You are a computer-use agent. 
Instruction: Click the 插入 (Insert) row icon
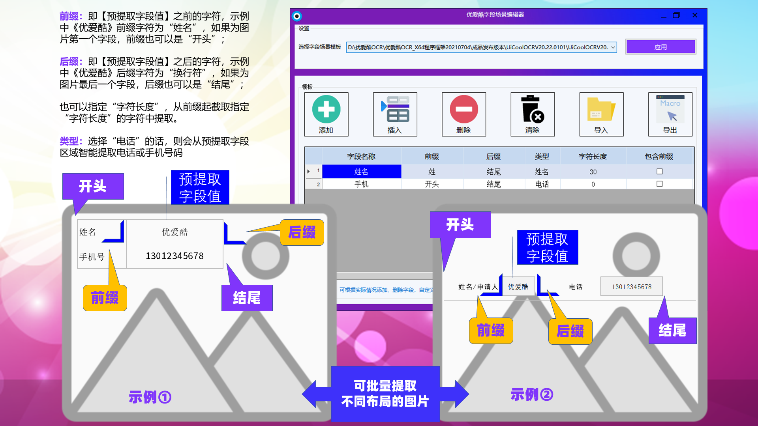[x=395, y=110]
